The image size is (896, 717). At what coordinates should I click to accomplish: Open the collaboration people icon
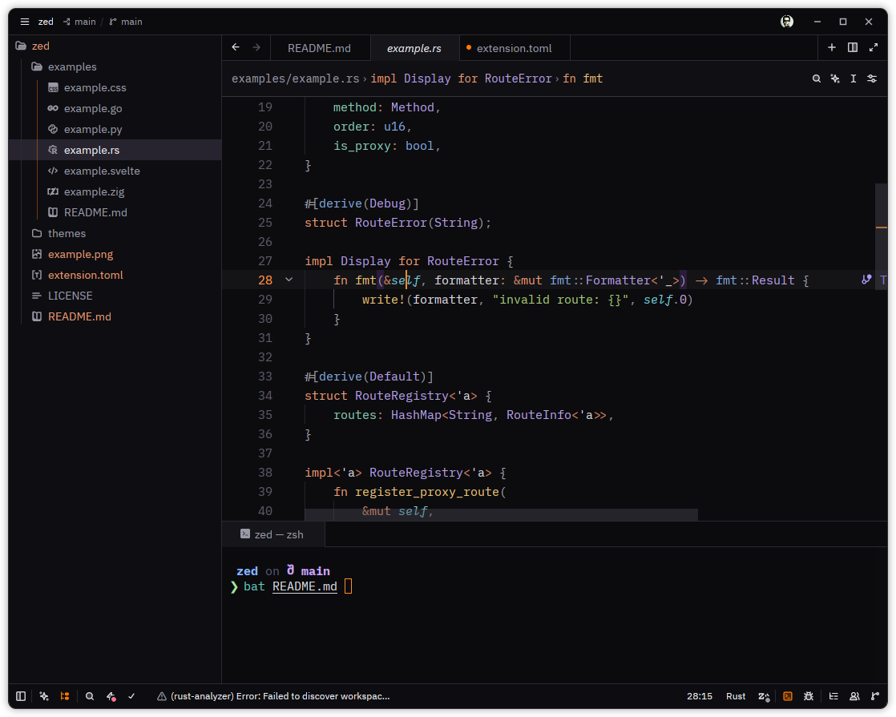(854, 696)
